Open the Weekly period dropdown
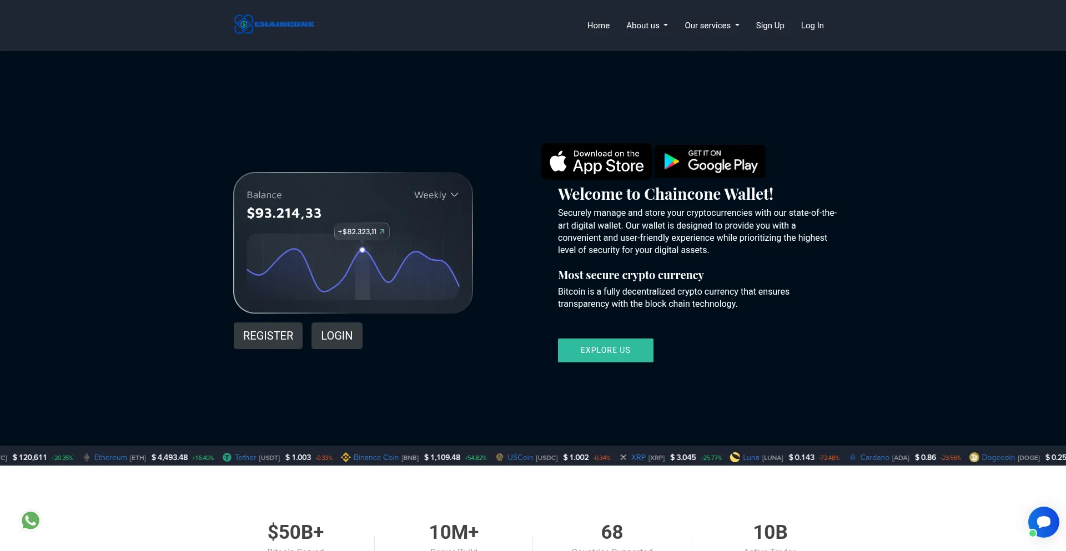 [x=436, y=195]
